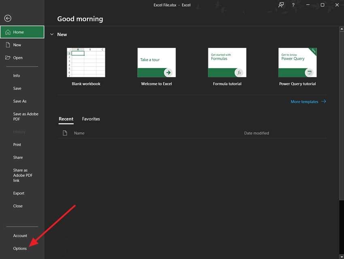Open the Formula tutorial template
The height and width of the screenshot is (259, 344).
(227, 62)
